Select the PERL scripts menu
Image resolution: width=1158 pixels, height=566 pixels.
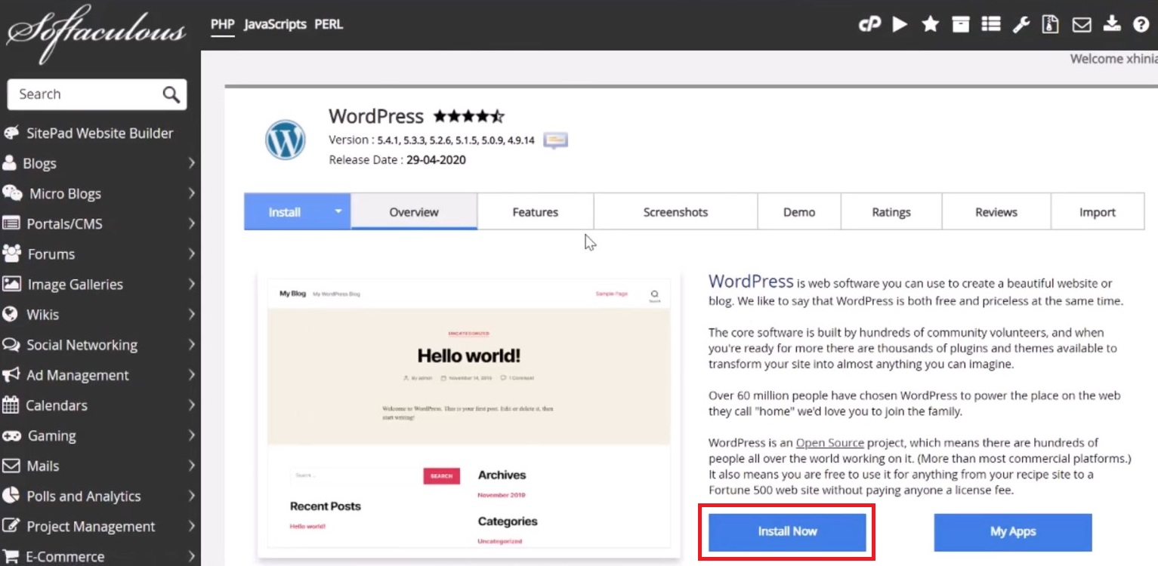[329, 24]
